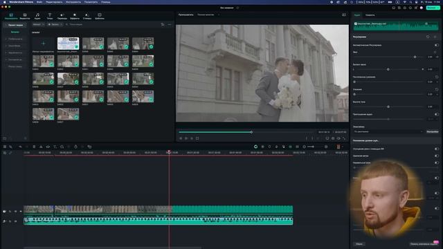Viewport: 443px width, 249px height.
Task: Select the split scissors tool in timeline toolbar
Action: (x=41, y=147)
